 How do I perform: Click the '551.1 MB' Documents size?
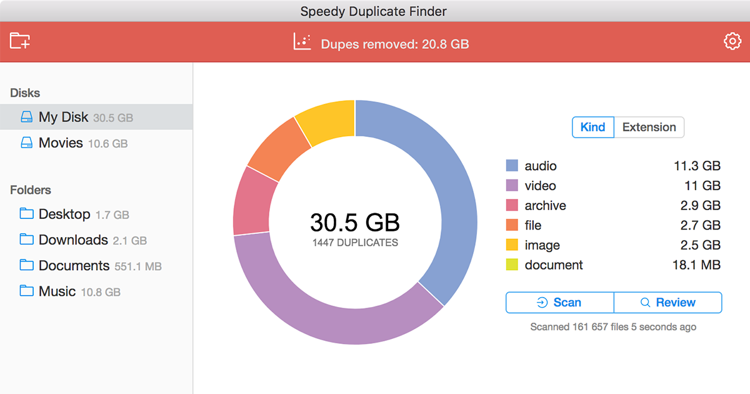click(x=138, y=266)
